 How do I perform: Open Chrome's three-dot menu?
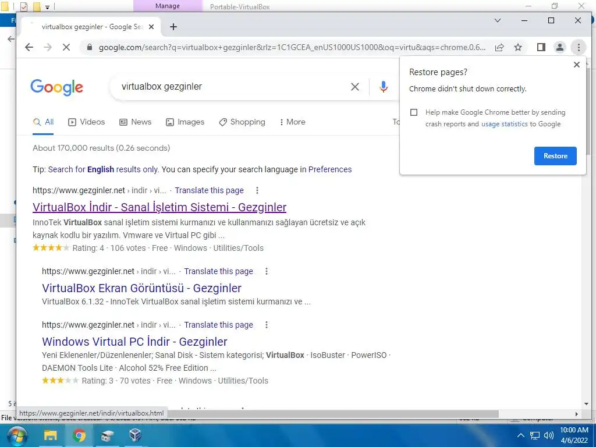pos(579,47)
